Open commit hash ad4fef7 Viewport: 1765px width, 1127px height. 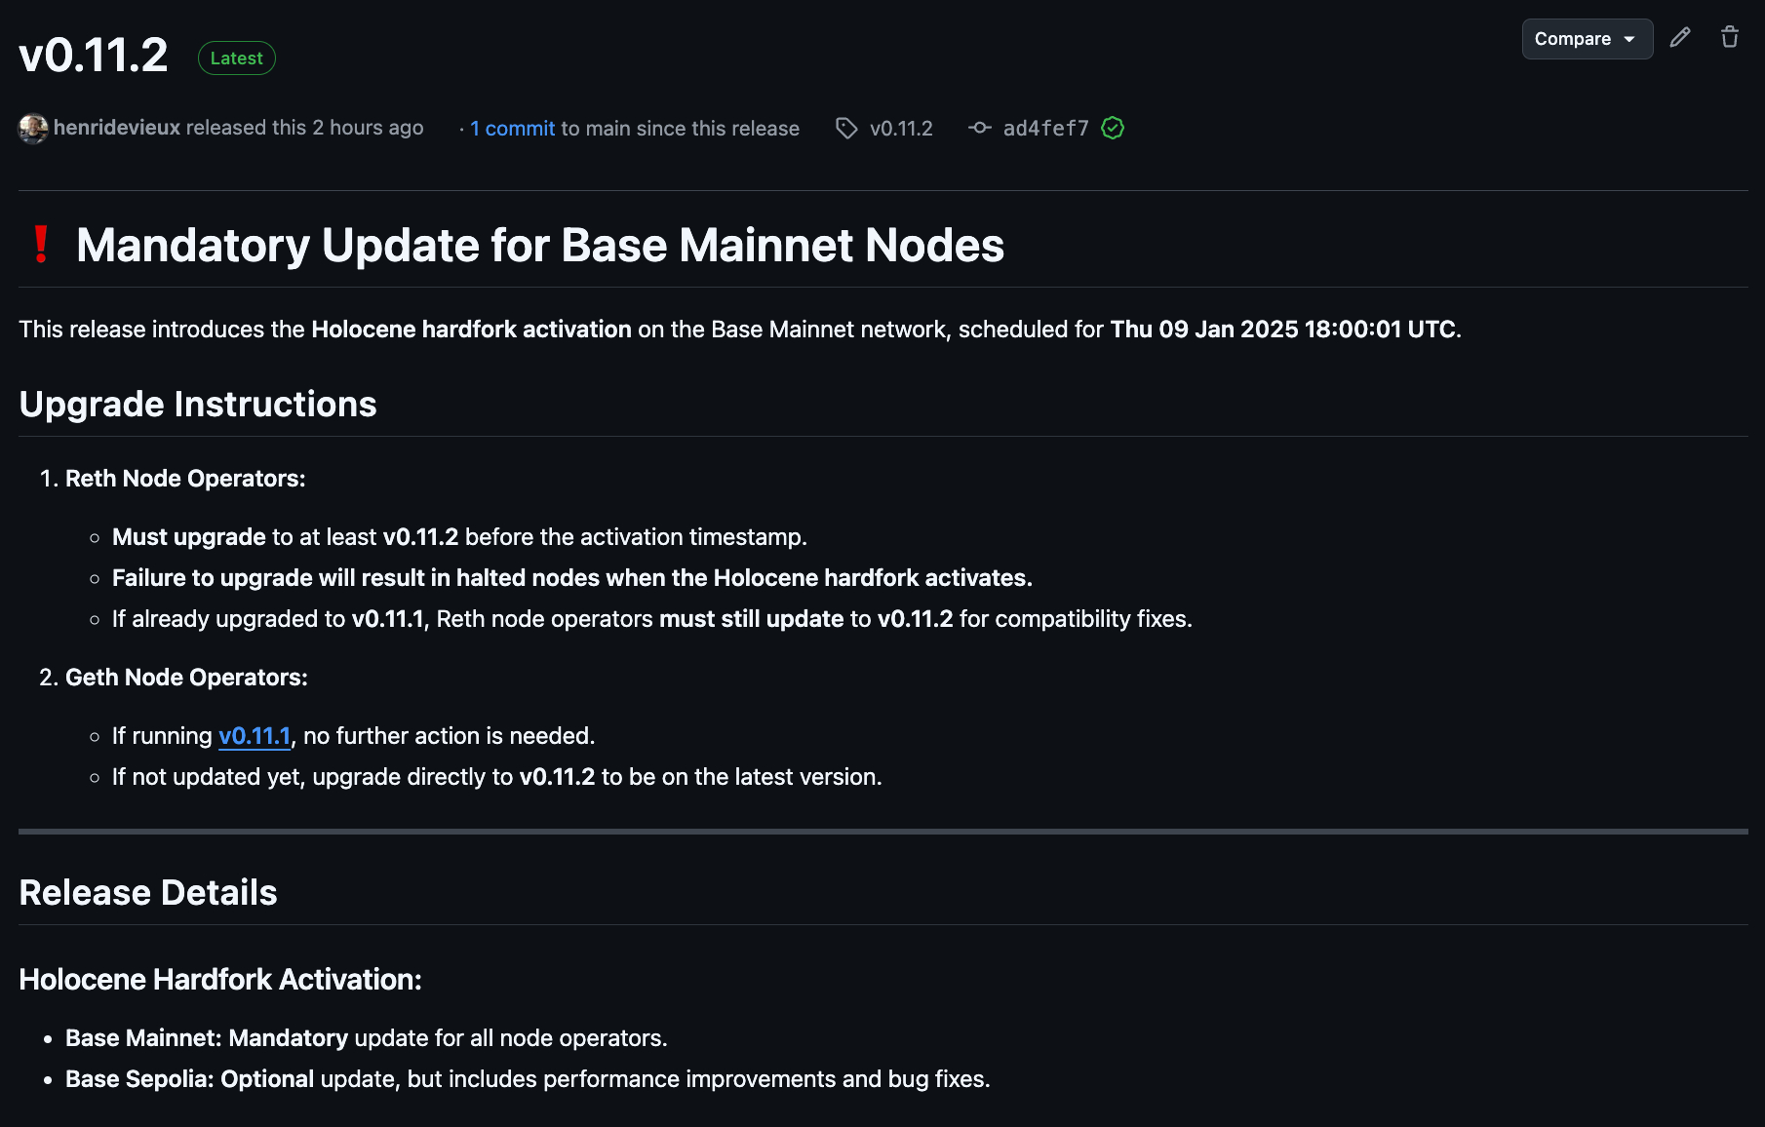coord(1045,129)
